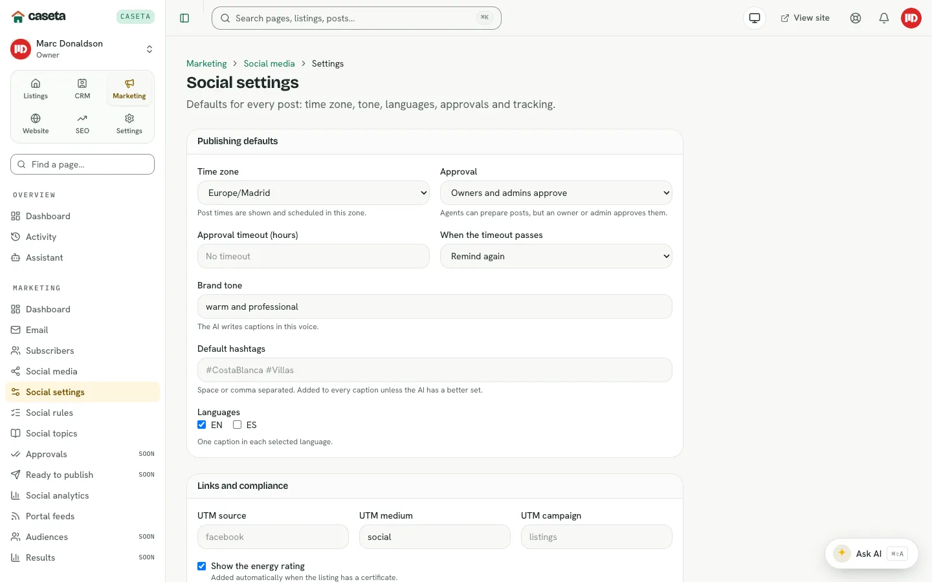Open the help lifebuoy icon
Screen dimensions: 932x582
click(x=856, y=18)
